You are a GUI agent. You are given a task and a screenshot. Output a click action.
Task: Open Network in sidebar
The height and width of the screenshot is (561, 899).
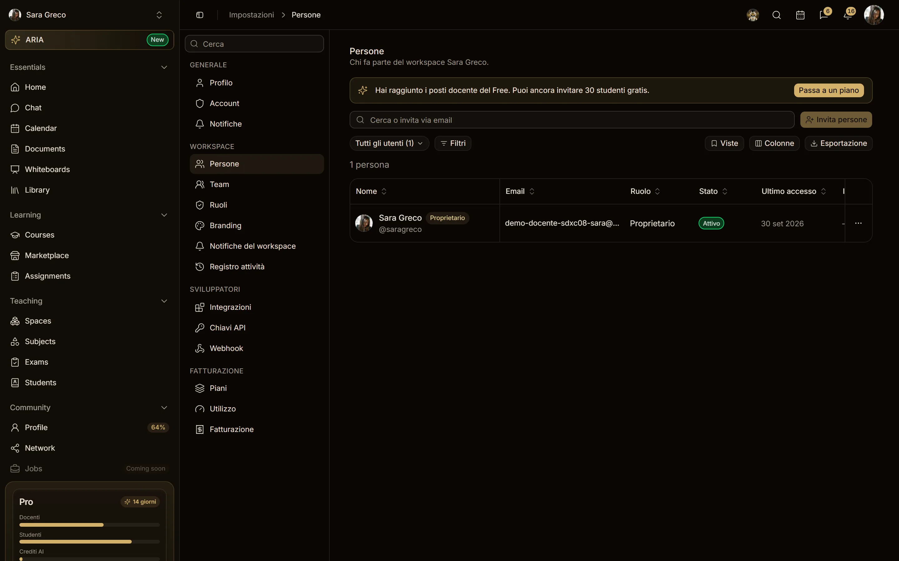pyautogui.click(x=90, y=448)
